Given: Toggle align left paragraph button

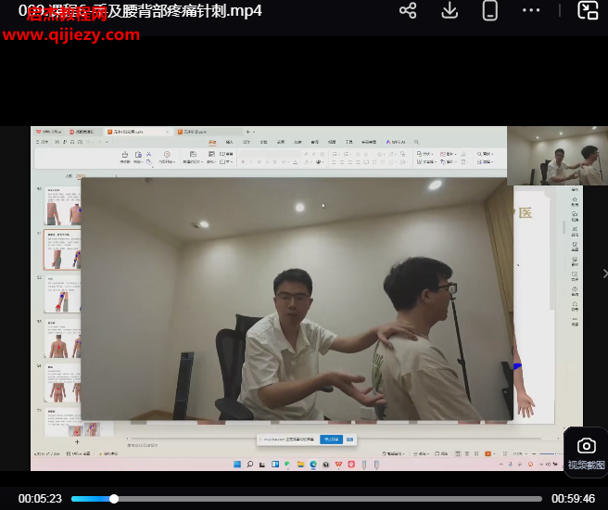Looking at the screenshot, I should click(x=334, y=162).
